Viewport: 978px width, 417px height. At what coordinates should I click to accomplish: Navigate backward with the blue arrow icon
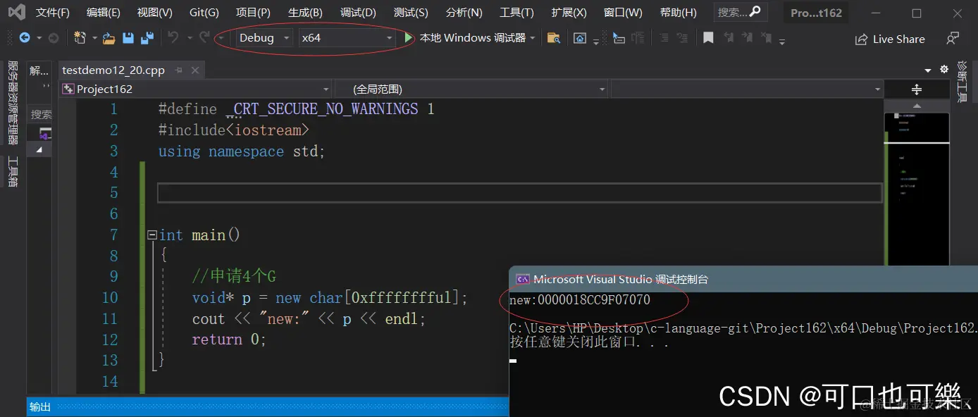(25, 38)
